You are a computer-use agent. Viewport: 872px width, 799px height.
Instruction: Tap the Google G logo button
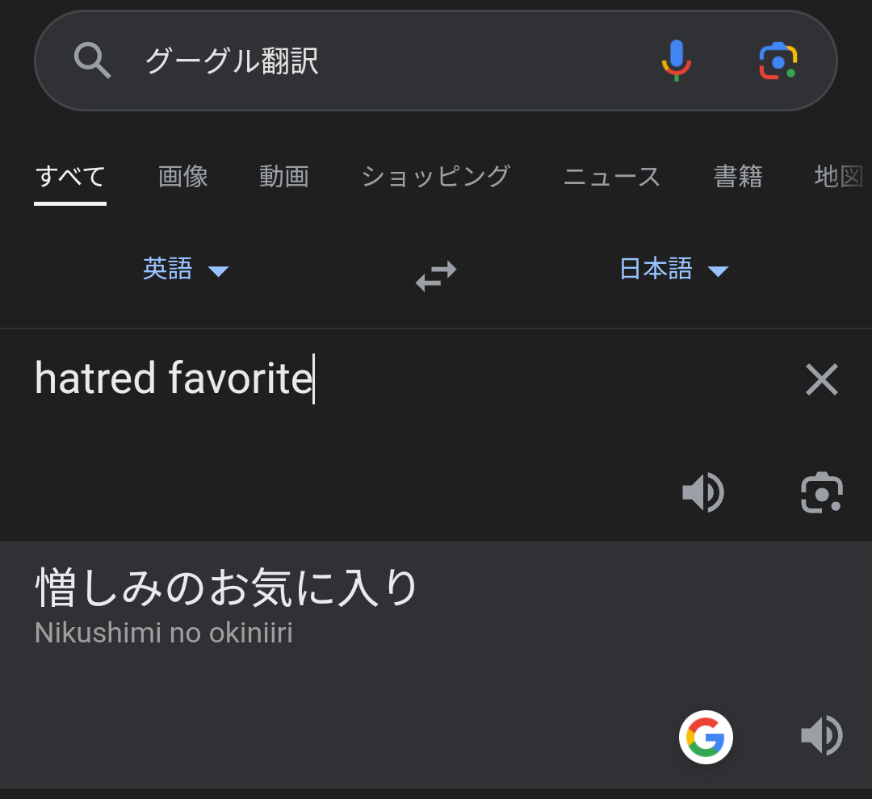click(706, 738)
